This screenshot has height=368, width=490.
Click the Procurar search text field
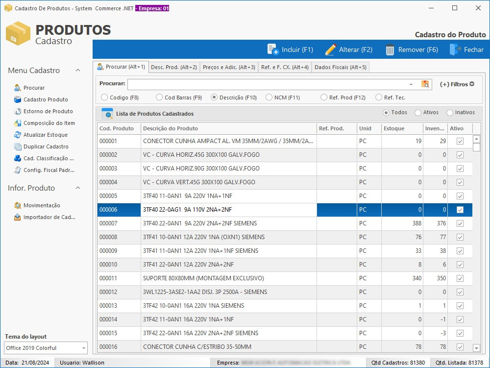[x=267, y=84]
